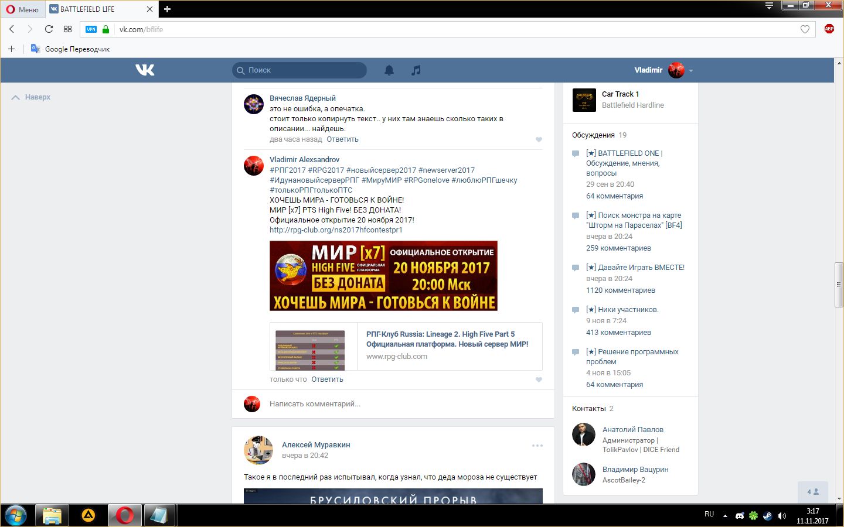Open the VK music player icon
Screen dimensions: 844x527
pos(416,70)
